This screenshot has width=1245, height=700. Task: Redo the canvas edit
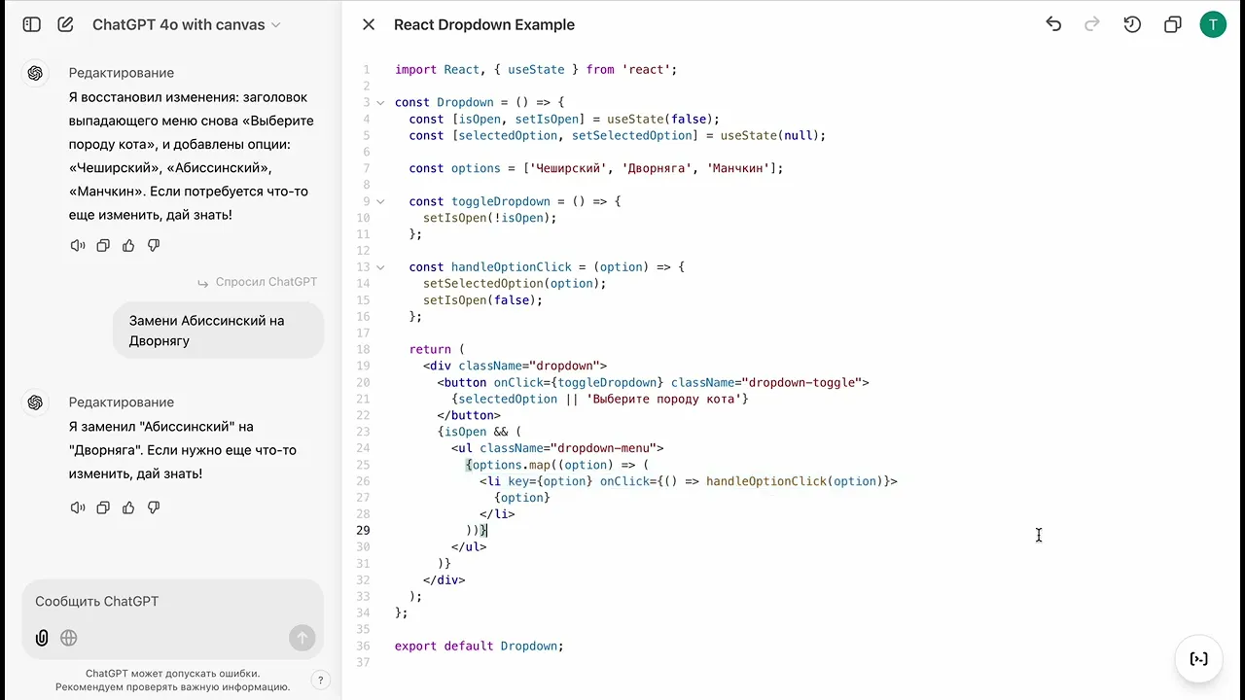click(x=1092, y=24)
